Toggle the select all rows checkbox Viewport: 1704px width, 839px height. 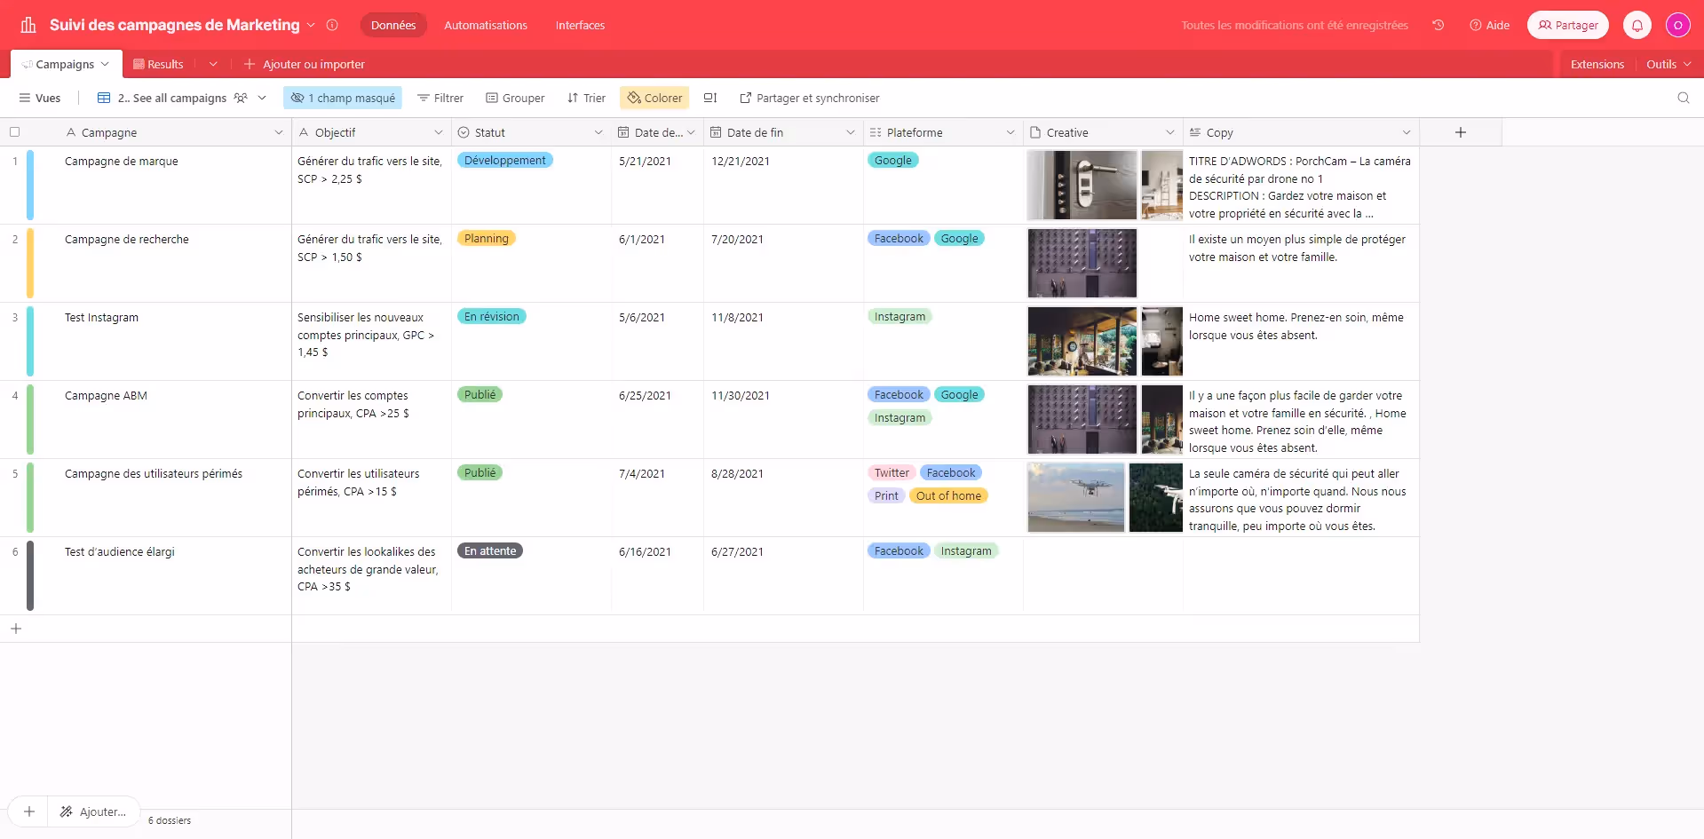click(14, 132)
